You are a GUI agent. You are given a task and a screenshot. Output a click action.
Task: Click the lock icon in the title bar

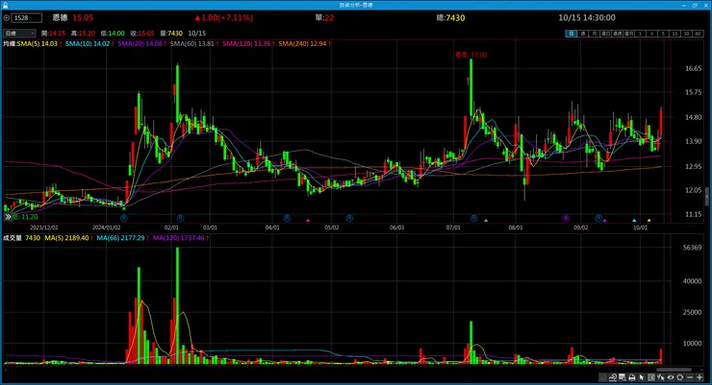(6, 5)
